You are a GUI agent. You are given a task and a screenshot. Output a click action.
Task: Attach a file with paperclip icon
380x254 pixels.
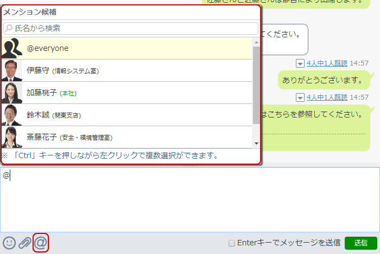[25, 243]
